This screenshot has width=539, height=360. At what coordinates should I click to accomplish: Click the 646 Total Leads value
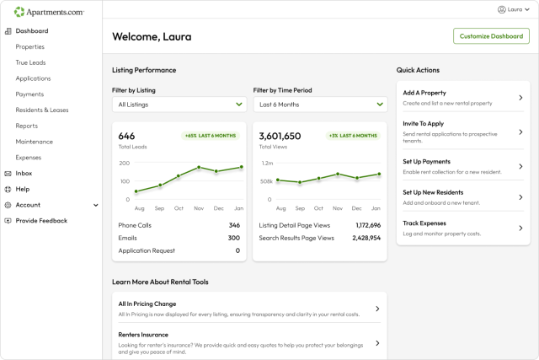[x=126, y=137]
